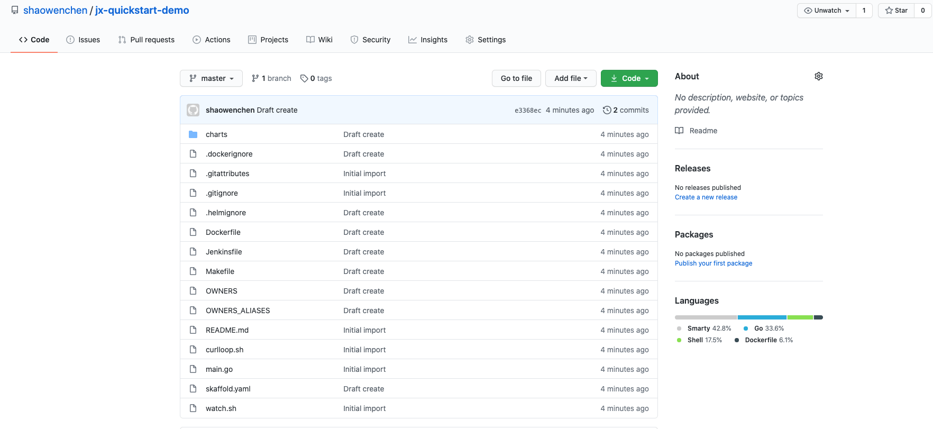This screenshot has width=933, height=429.
Task: Click the repository icon beside shaowenchen
Action: point(15,10)
